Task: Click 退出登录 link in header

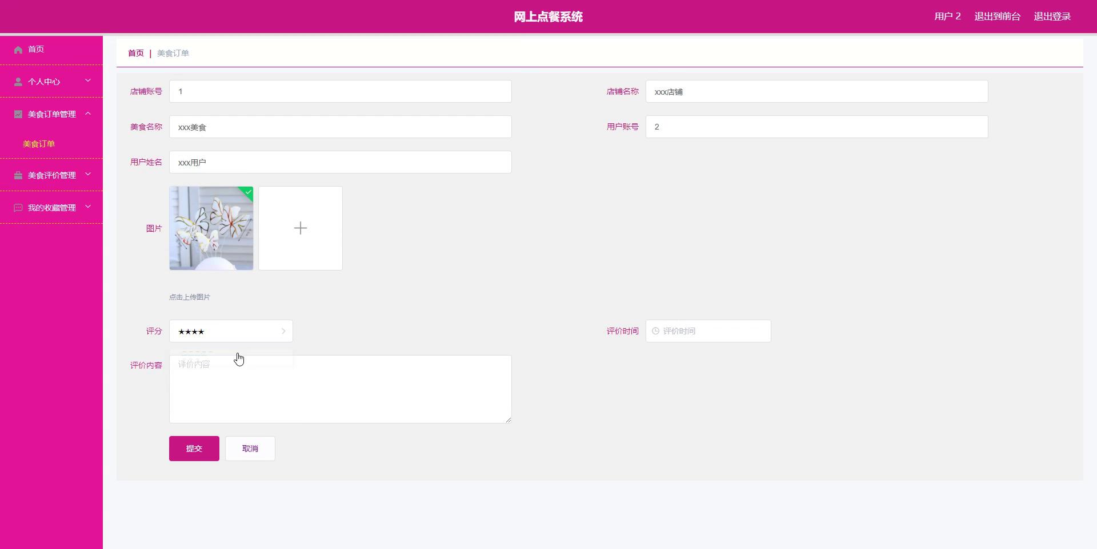Action: pos(1052,17)
